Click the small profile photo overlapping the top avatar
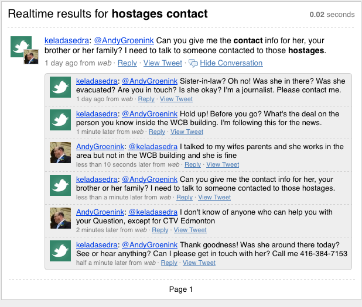Viewport: 362px width, 307px height. pos(31,57)
